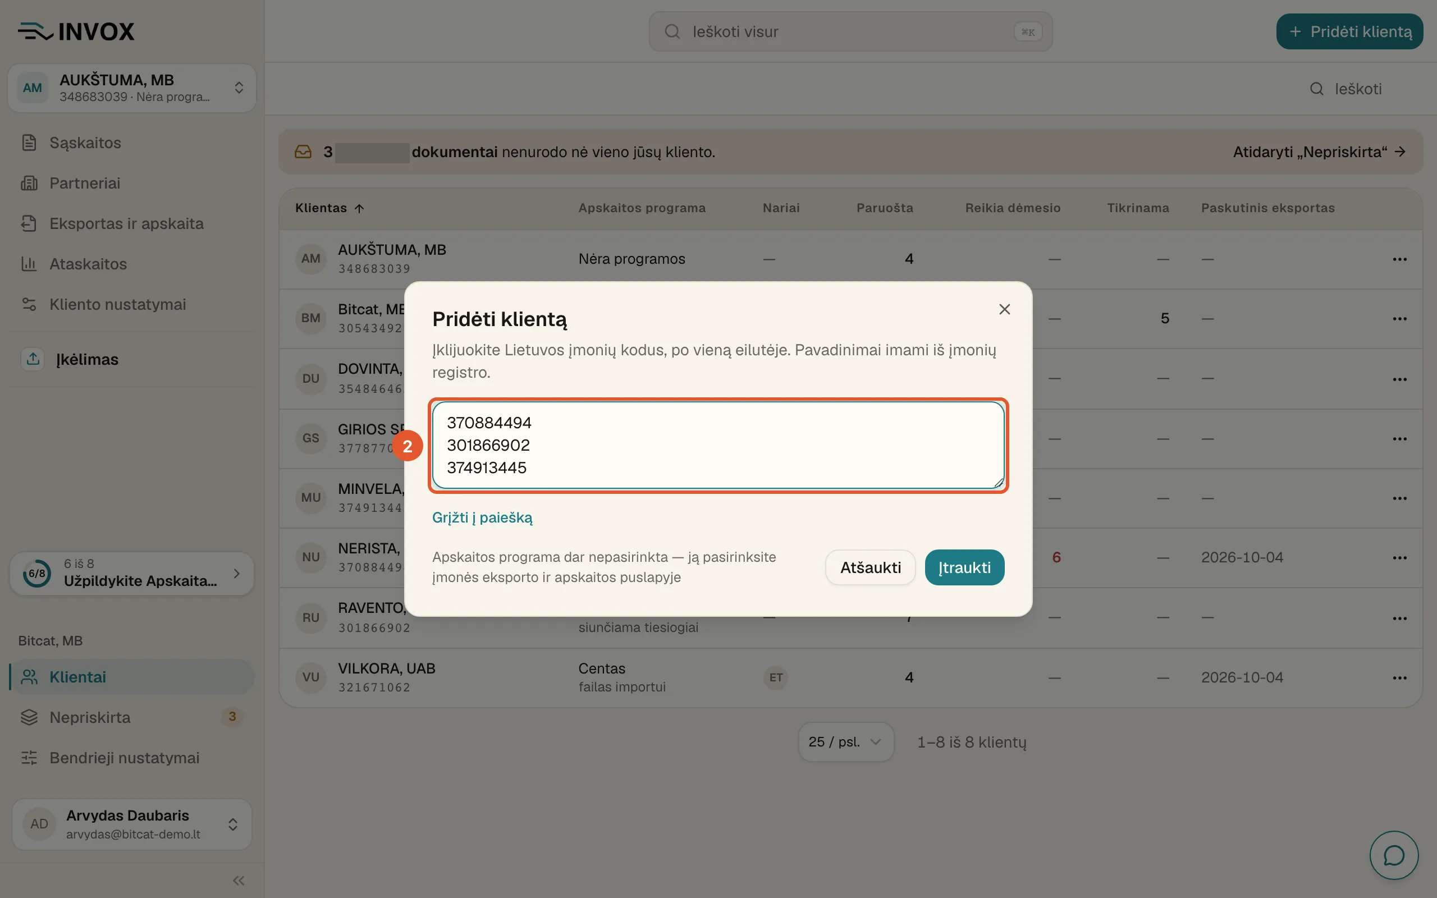Click the Ieškoti visur global search field
This screenshot has height=898, width=1437.
[x=850, y=31]
